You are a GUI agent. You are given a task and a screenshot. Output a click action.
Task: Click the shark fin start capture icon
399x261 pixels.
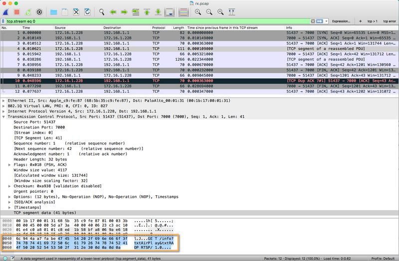pos(5,11)
